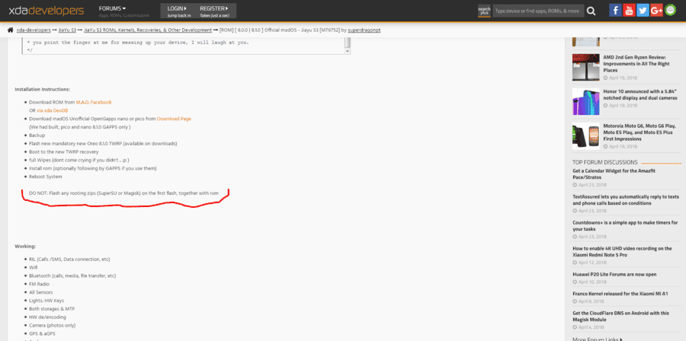Click the HW de/encoding list item
Screen dimensions: 686x341
(48, 317)
